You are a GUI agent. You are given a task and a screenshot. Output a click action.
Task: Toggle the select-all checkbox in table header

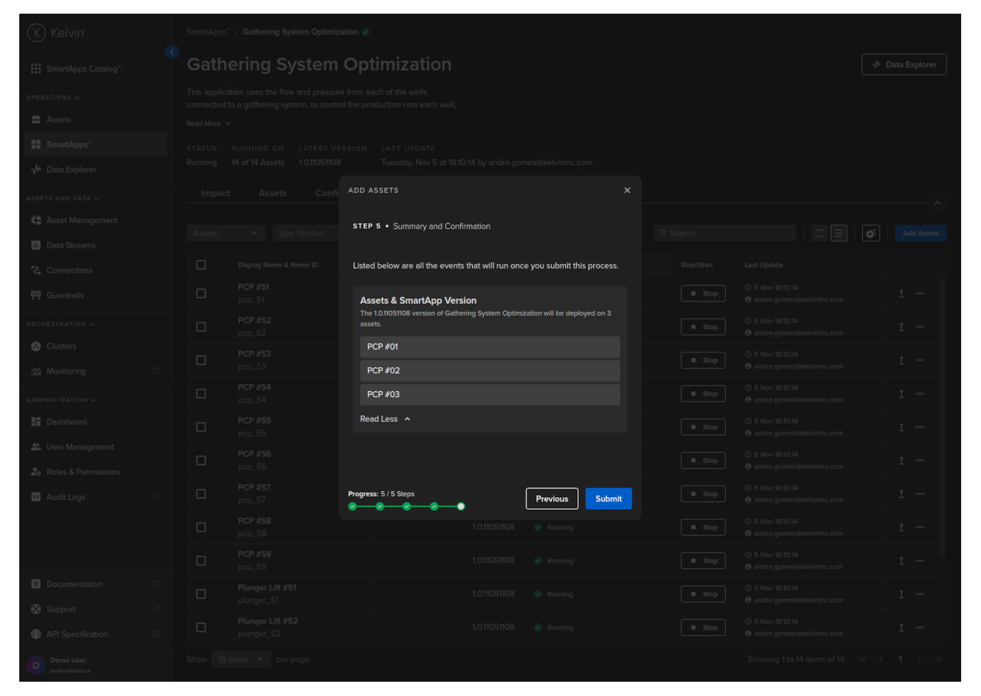coord(201,265)
